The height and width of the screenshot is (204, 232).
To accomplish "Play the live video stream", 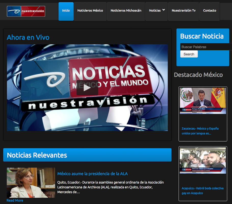I will 87,88.
